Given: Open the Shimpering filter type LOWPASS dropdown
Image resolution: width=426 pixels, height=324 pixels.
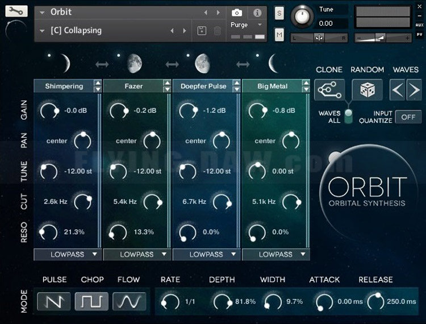Looking at the screenshot, I should pos(68,254).
